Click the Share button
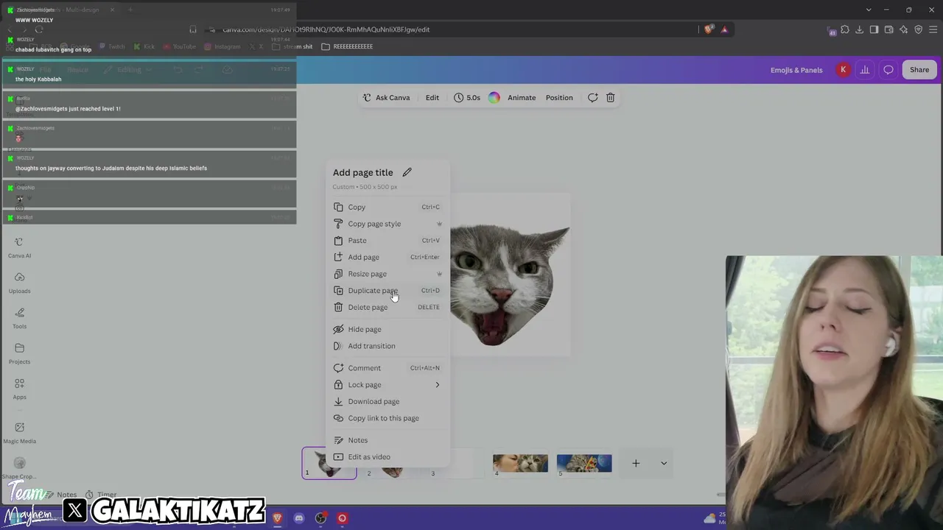Viewport: 943px width, 530px height. tap(919, 70)
